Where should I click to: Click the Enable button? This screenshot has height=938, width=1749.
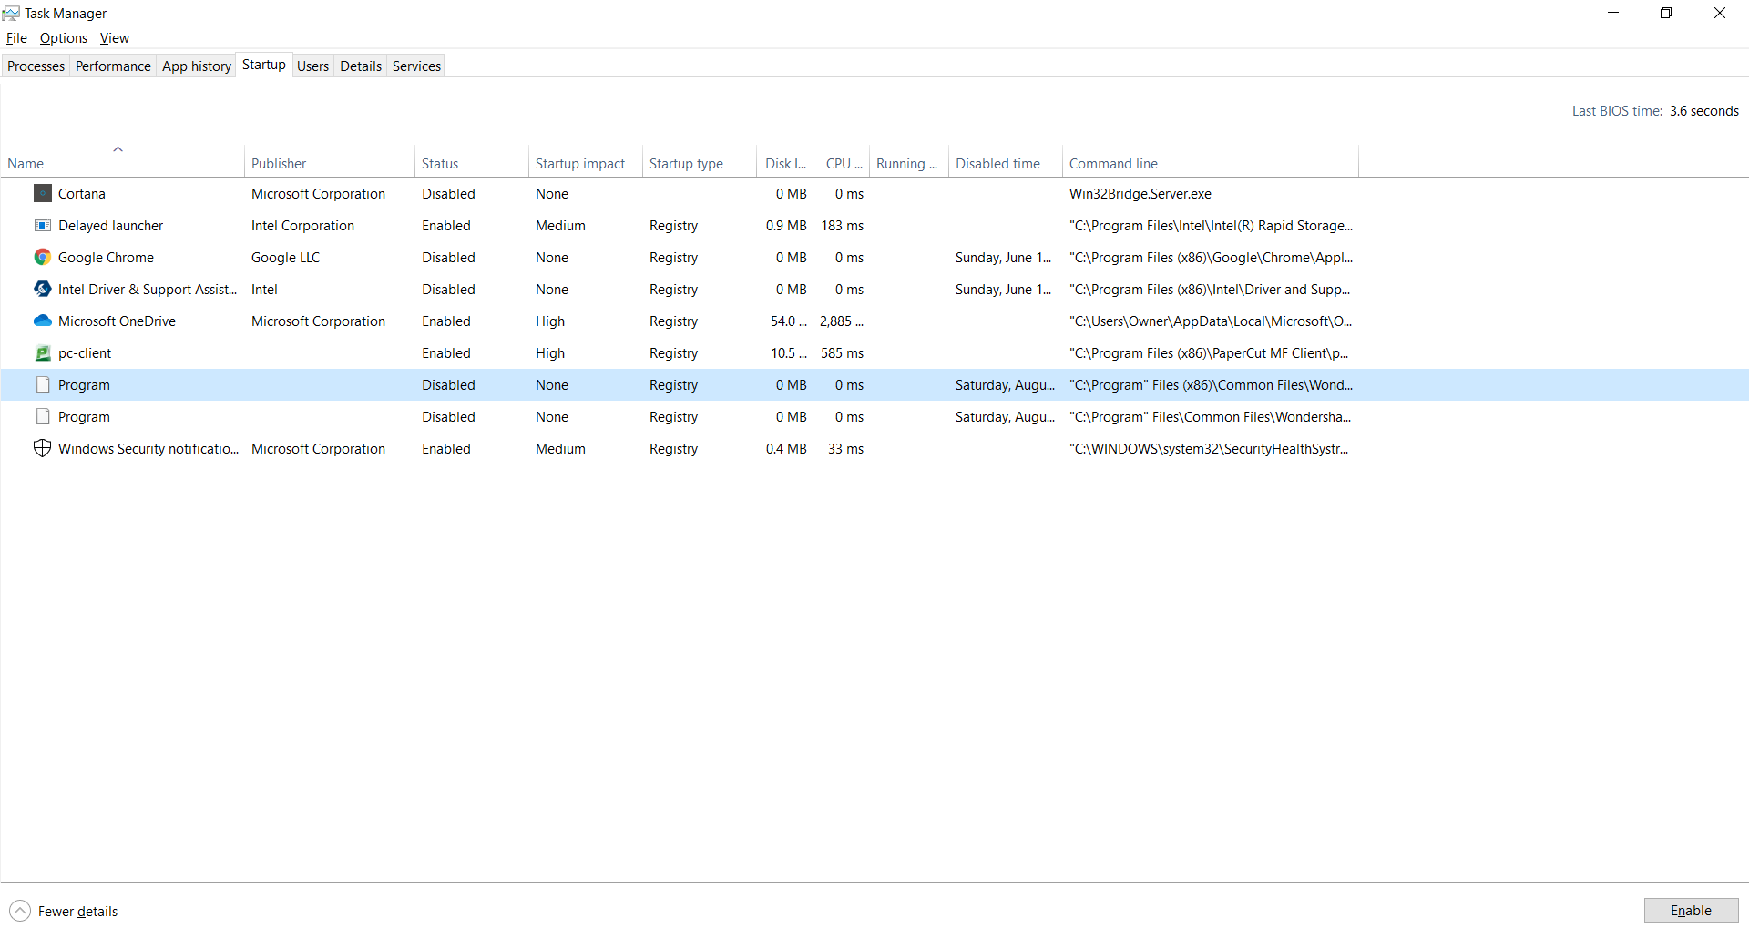(x=1691, y=911)
